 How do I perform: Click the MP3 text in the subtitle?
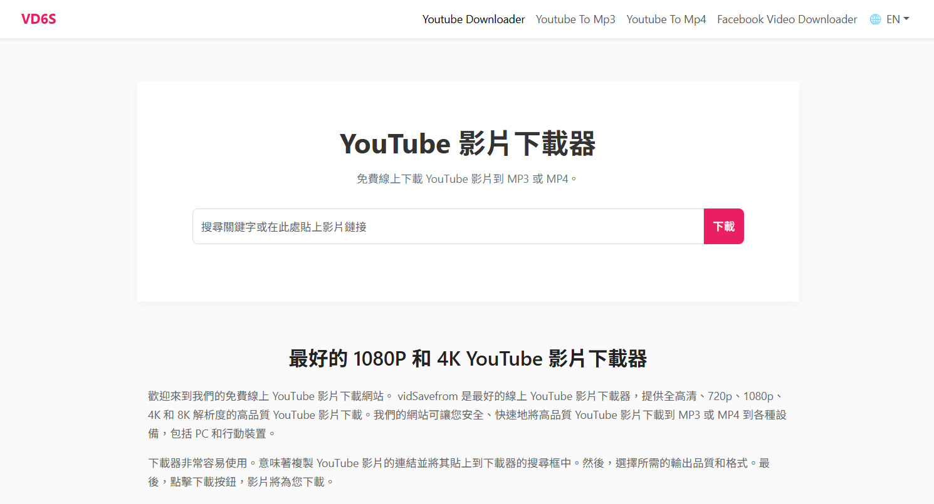point(518,178)
